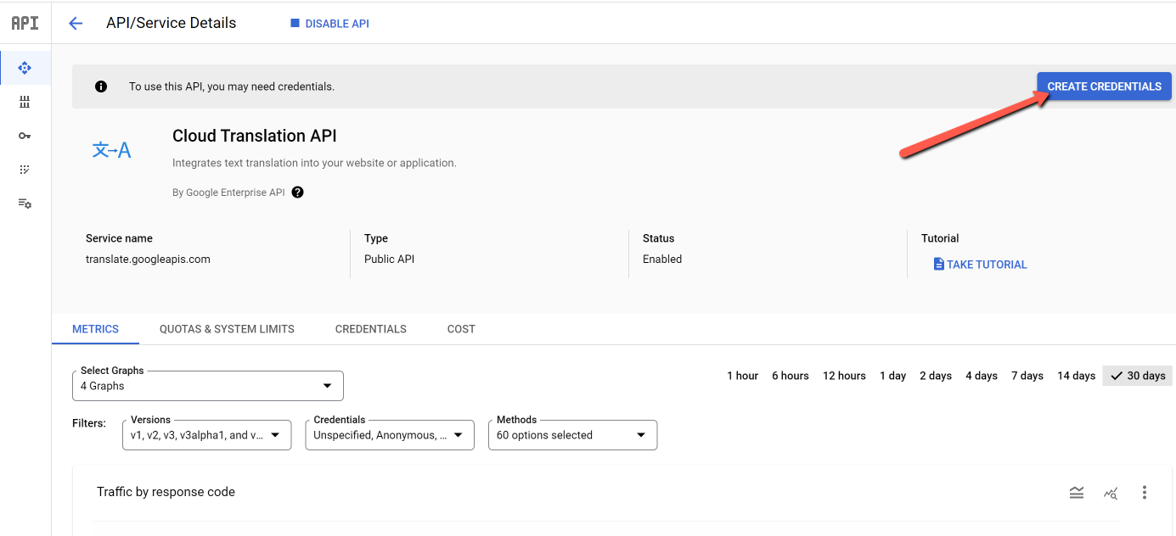Expand the Select Graphs dropdown
1176x536 pixels.
click(x=208, y=386)
